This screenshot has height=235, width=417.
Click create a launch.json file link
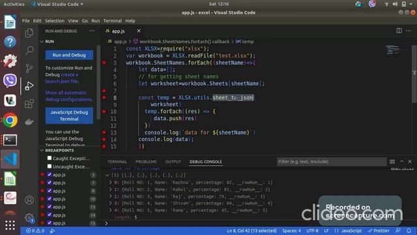point(62,78)
